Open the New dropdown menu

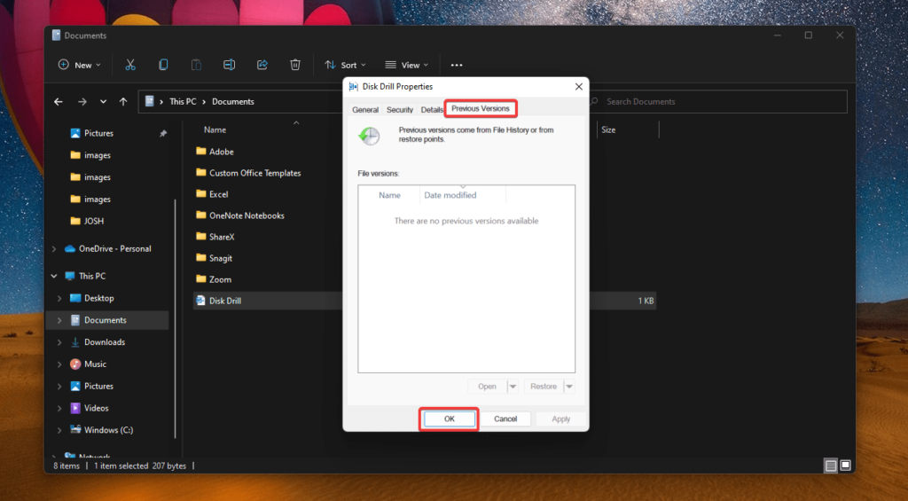click(x=79, y=65)
